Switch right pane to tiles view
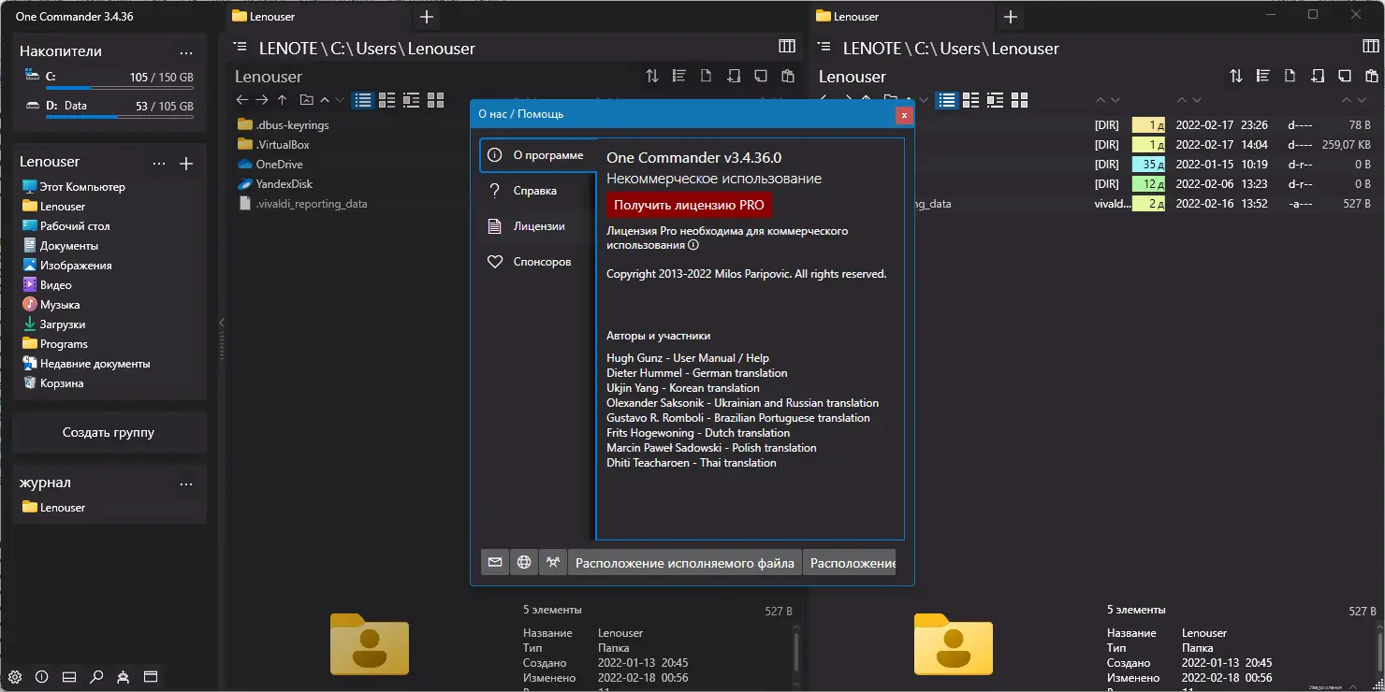This screenshot has height=692, width=1385. point(971,99)
